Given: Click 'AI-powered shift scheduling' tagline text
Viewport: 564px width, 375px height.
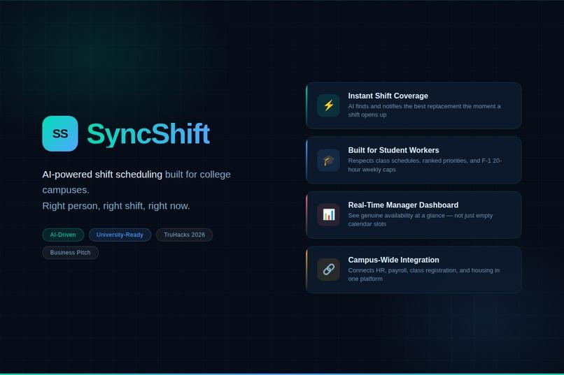Looking at the screenshot, I should tap(102, 175).
